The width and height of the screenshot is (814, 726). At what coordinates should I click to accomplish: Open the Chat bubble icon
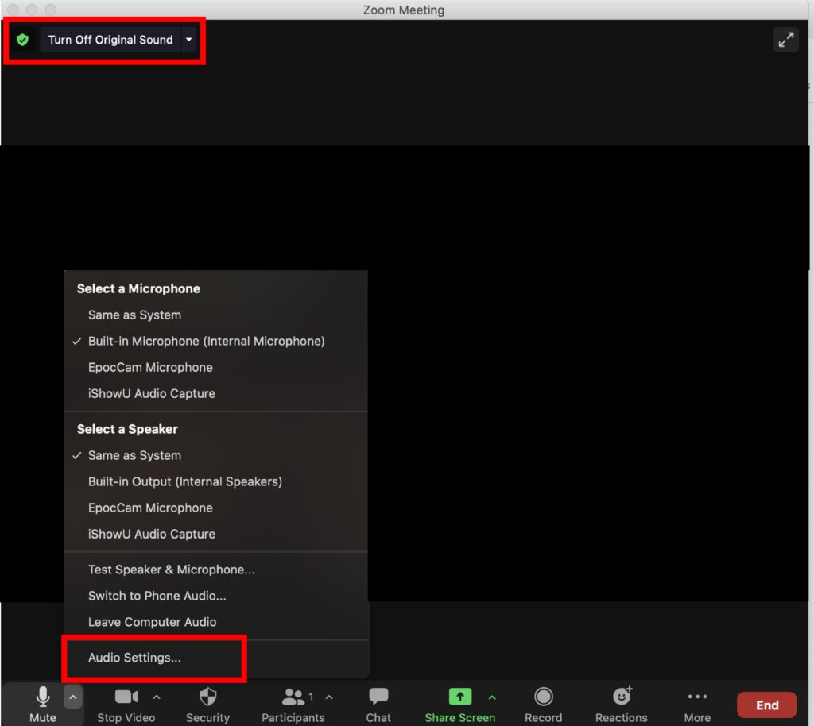[x=378, y=697]
